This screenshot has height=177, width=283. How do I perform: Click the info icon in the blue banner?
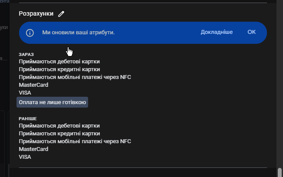coord(30,33)
